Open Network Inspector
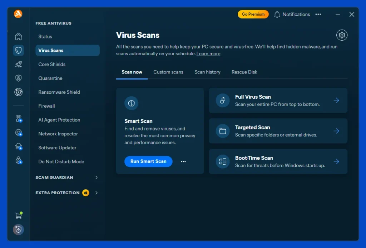Image resolution: width=366 pixels, height=248 pixels. tap(68, 134)
